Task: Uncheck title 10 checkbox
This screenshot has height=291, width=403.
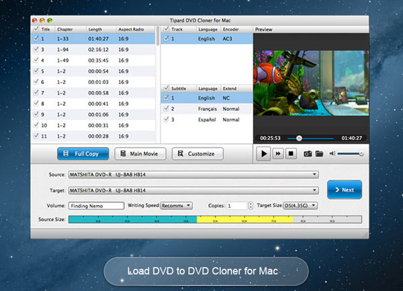Action: point(36,125)
